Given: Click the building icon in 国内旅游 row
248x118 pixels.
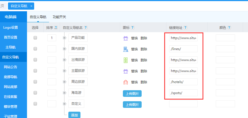Looking at the screenshot, I should tap(125, 49).
